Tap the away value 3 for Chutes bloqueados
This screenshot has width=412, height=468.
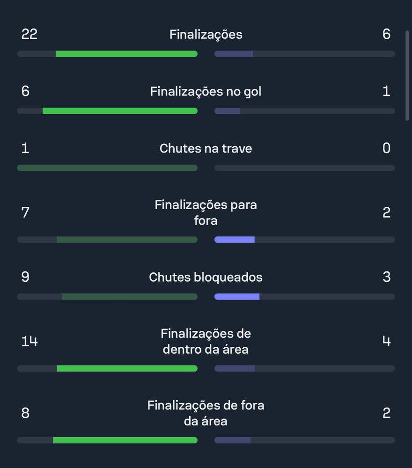coord(387,277)
